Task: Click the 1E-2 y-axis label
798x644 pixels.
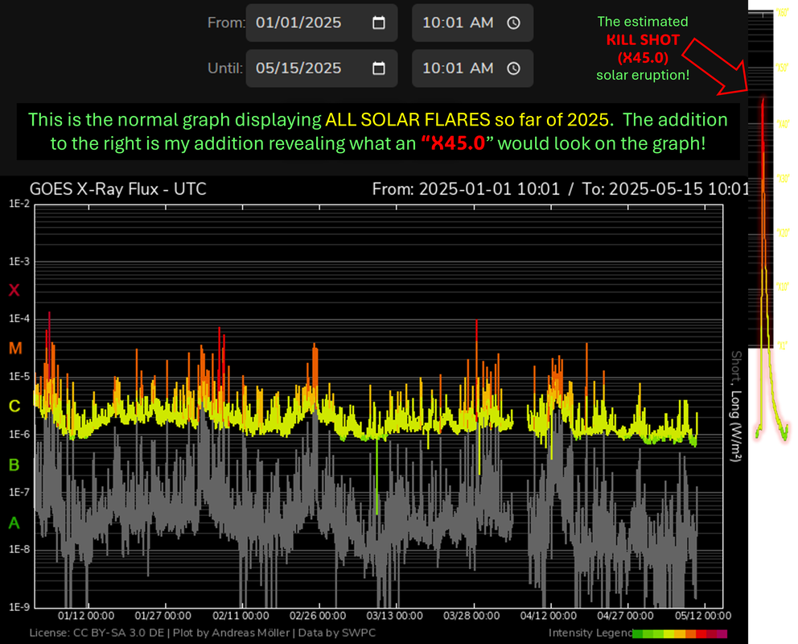Action: coord(19,204)
